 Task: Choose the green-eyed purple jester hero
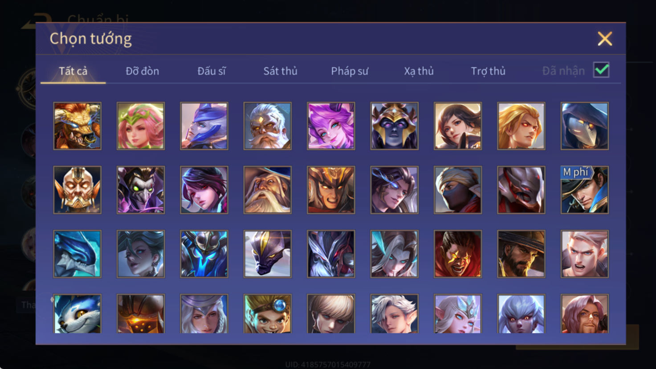[141, 190]
